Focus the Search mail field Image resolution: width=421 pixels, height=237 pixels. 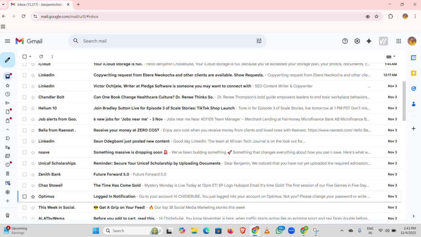[167, 41]
